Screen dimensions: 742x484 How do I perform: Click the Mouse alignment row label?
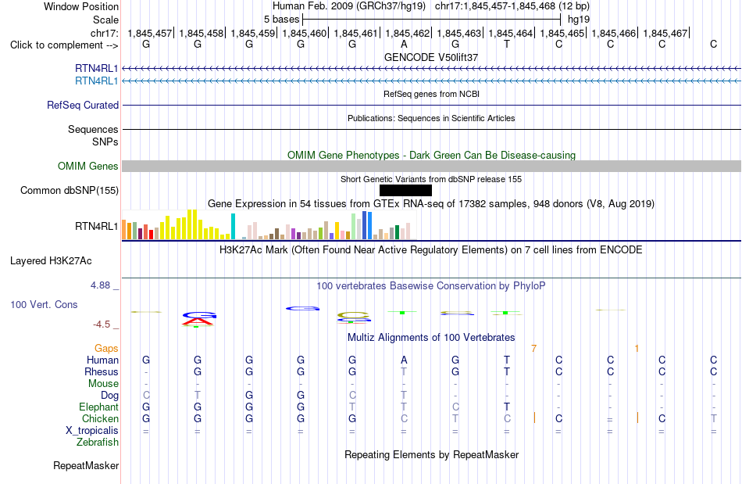pyautogui.click(x=103, y=384)
